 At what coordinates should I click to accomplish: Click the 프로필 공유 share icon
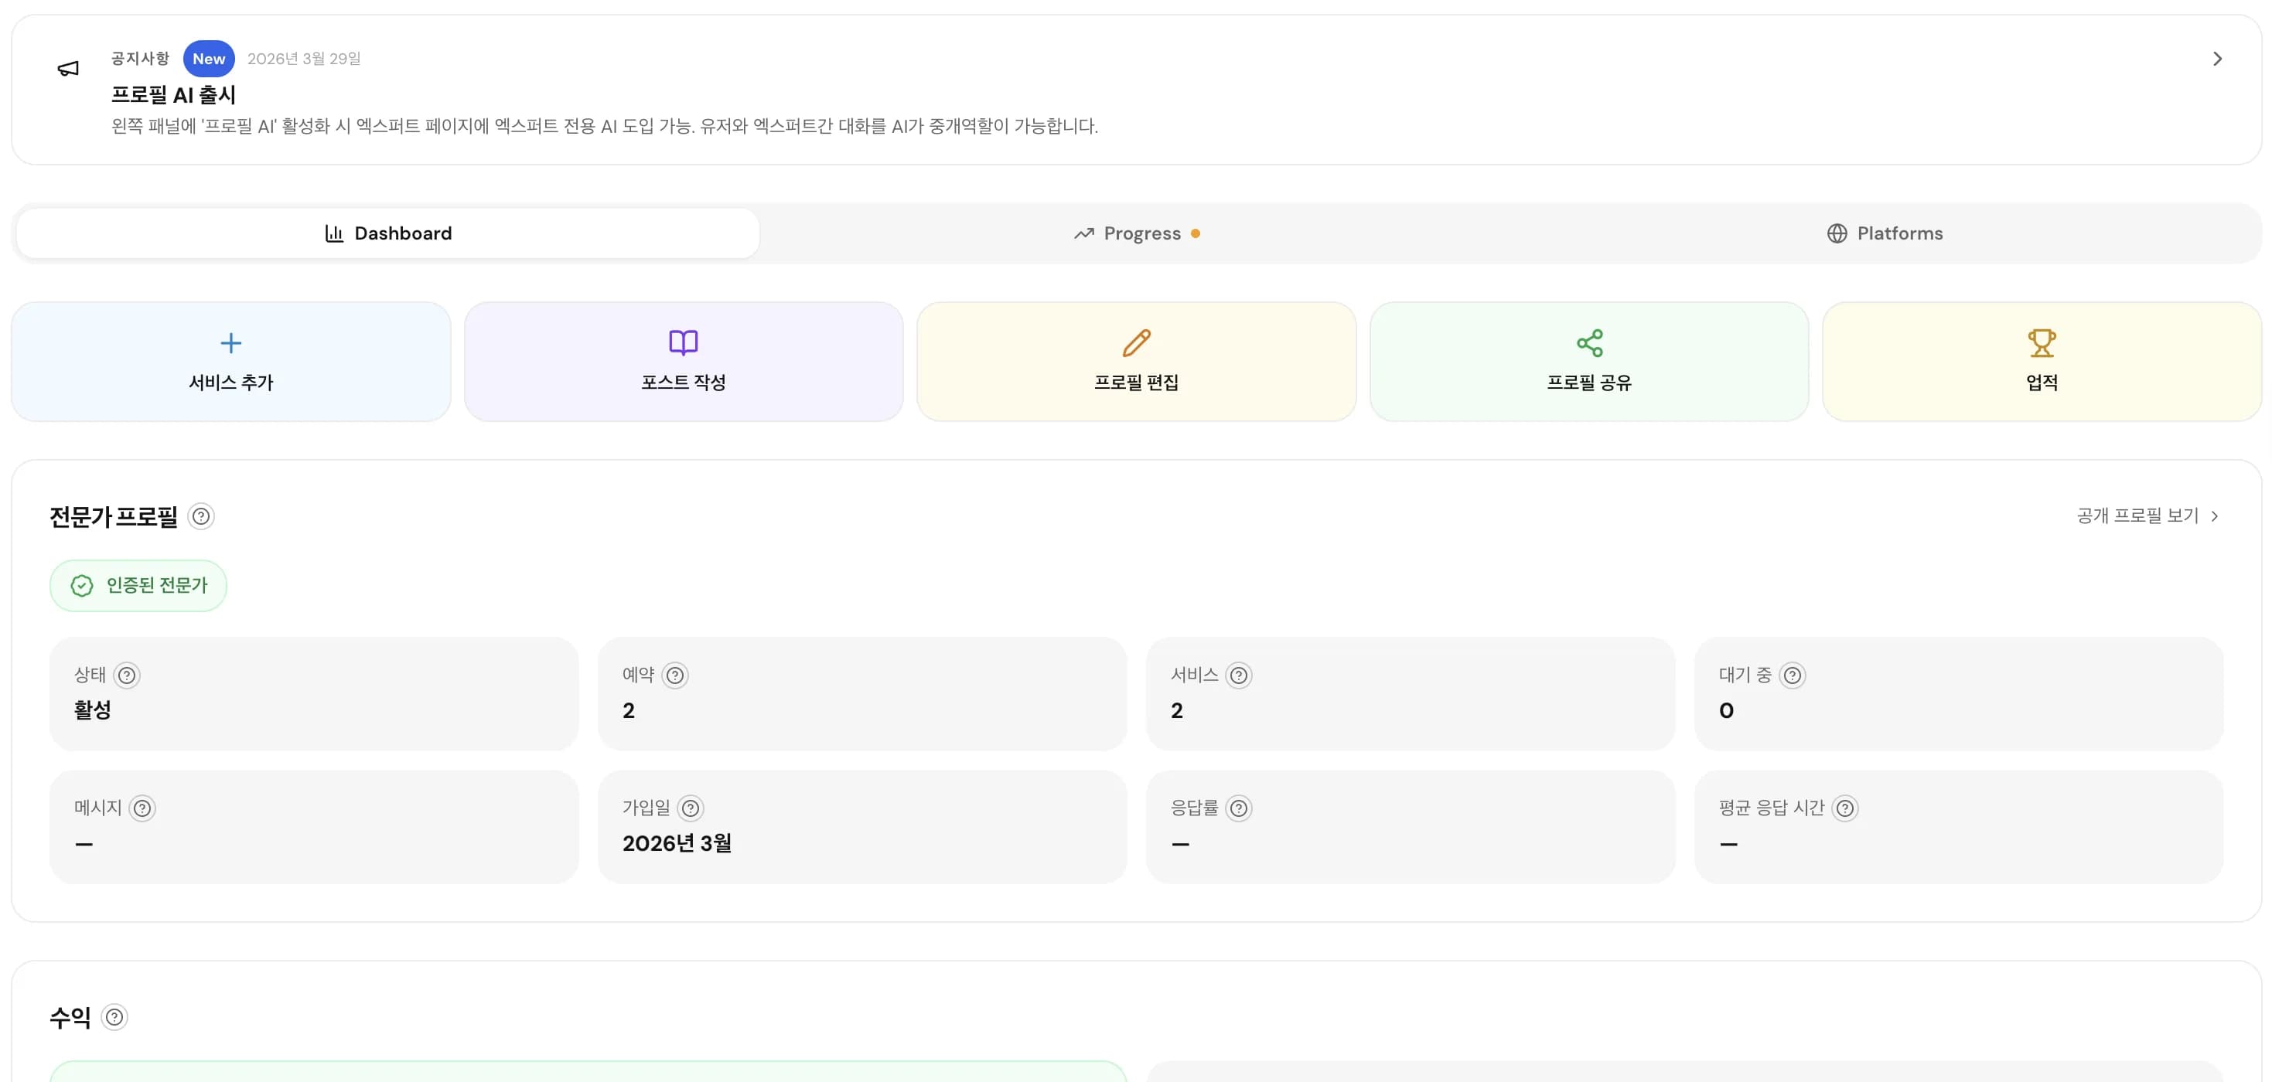1588,342
